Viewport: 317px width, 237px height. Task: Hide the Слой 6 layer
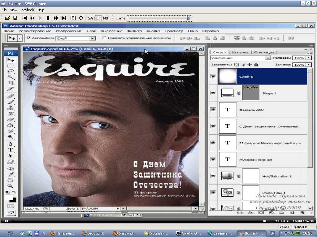pos(213,76)
